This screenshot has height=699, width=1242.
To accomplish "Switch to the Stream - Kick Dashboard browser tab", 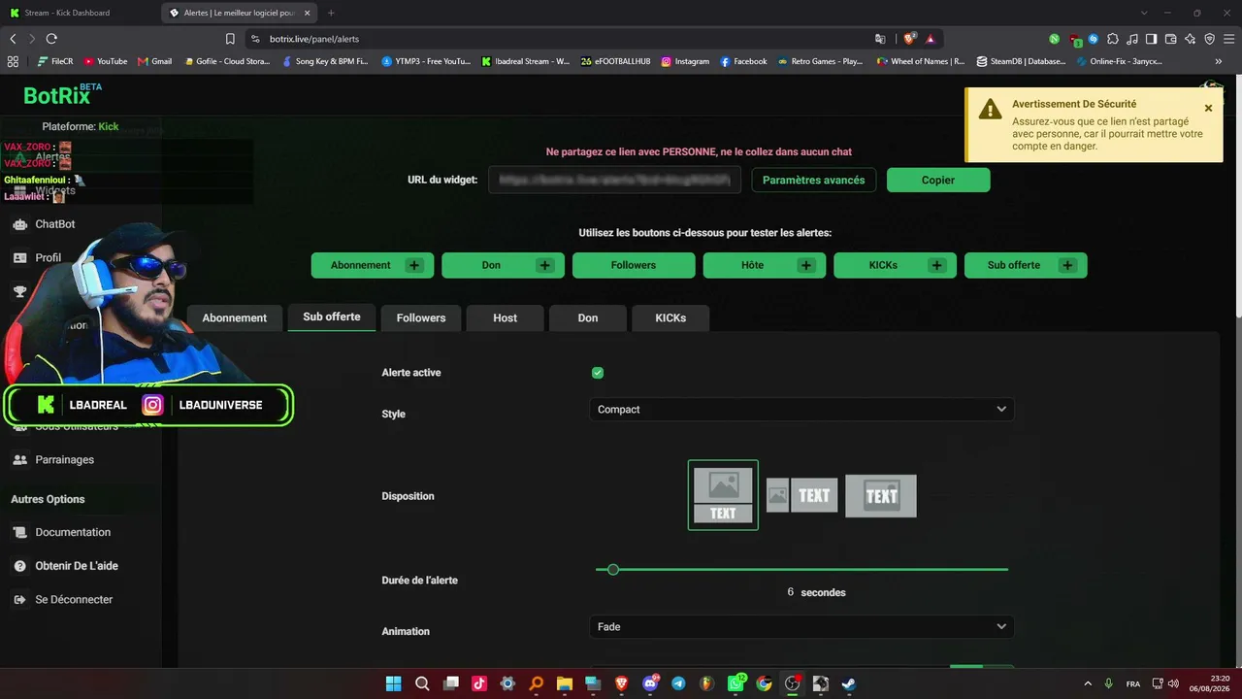I will (80, 13).
